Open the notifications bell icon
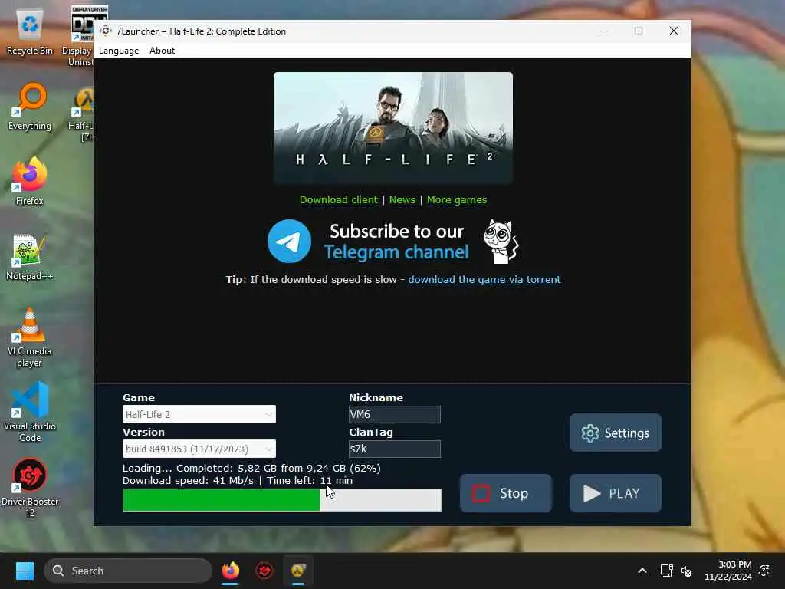This screenshot has width=785, height=589. click(x=764, y=571)
